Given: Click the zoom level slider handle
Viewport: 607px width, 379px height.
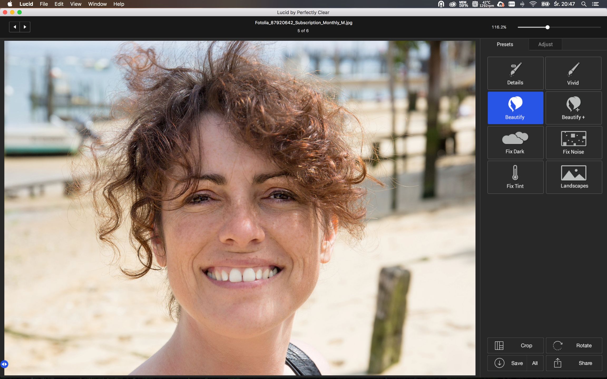Looking at the screenshot, I should (547, 27).
